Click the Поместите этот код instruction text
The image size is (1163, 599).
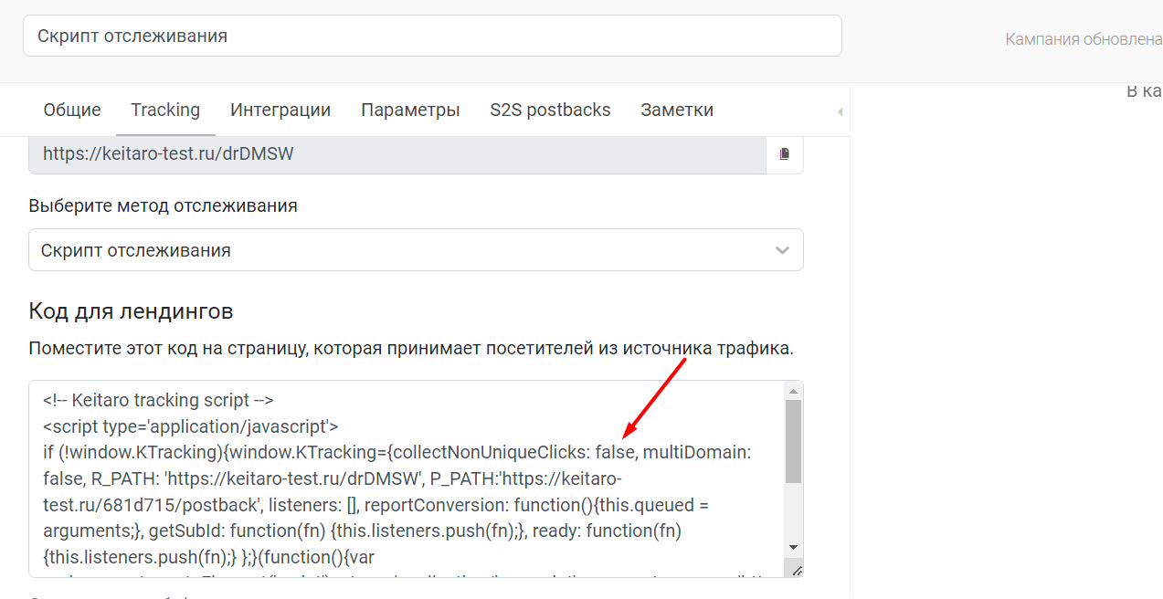click(x=411, y=348)
